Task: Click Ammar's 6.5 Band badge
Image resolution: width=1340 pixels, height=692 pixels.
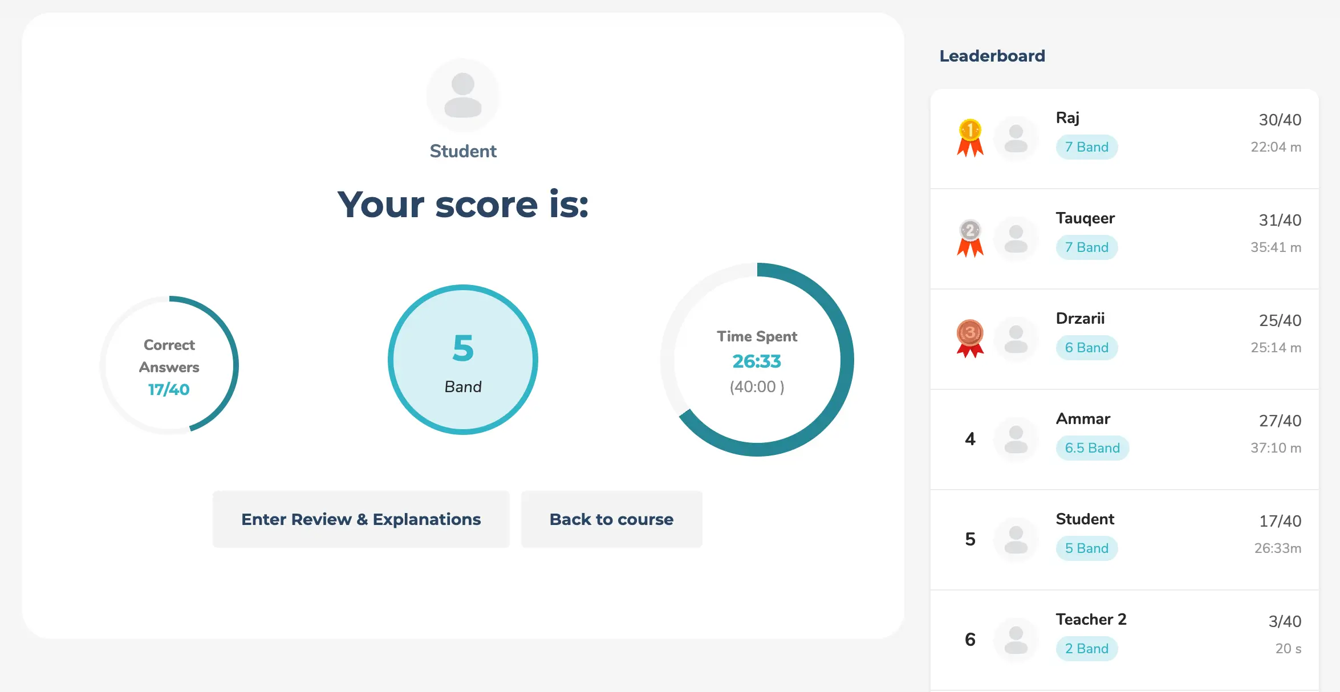Action: 1092,448
